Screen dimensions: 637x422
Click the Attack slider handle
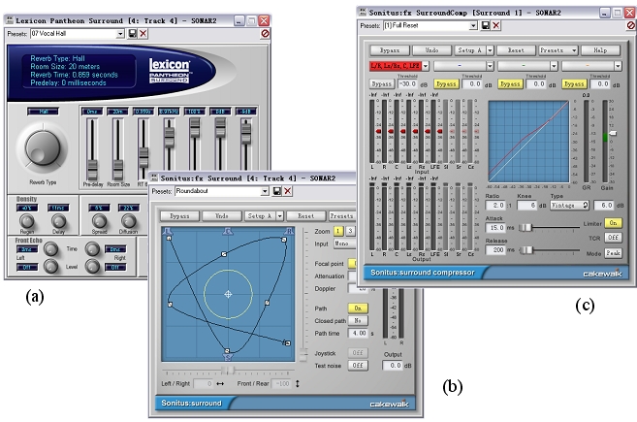coord(525,228)
